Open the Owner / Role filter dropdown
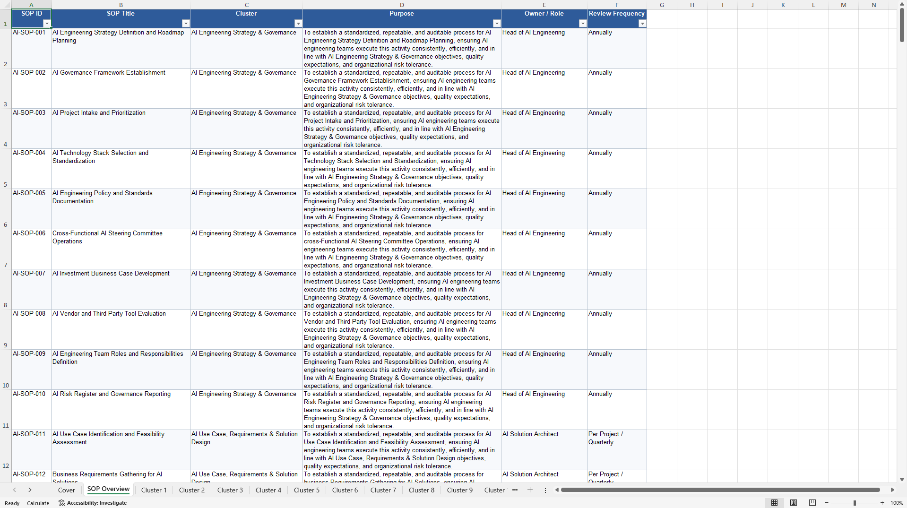 point(582,24)
